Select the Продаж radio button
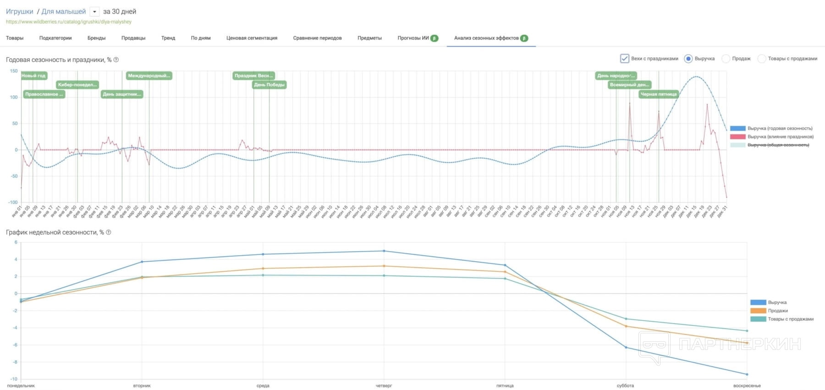The width and height of the screenshot is (825, 390). click(726, 59)
